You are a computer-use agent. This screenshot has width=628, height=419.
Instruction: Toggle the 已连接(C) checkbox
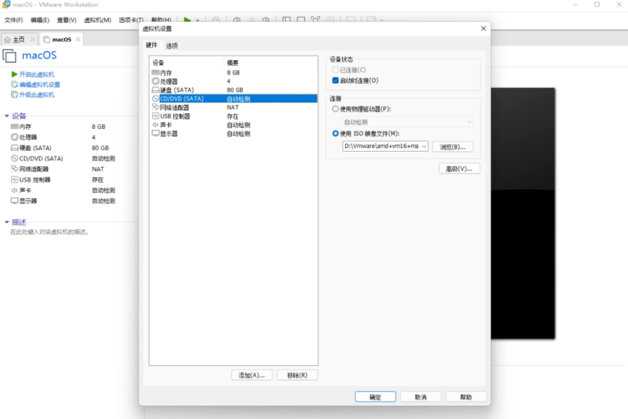[x=335, y=70]
